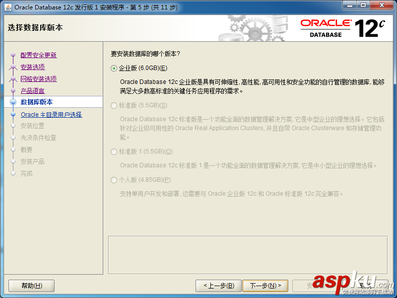This screenshot has height=298, width=397.
Task: Go back with 上一步(B) button
Action: click(219, 286)
